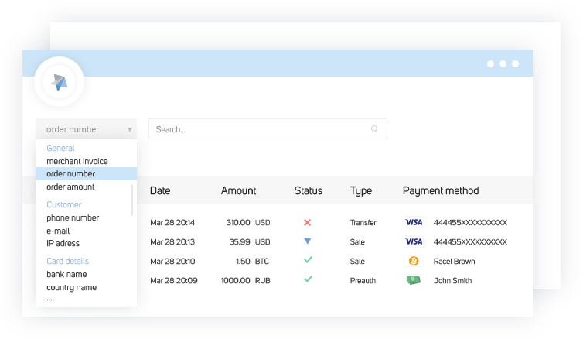The image size is (583, 339).
Task: Click the paper plane logo icon
Action: click(59, 82)
